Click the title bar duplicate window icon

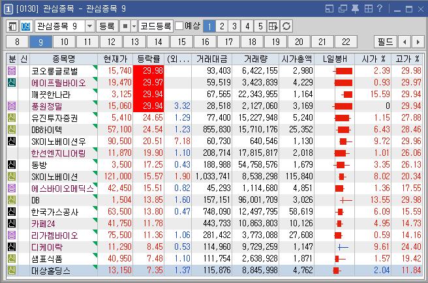[343, 8]
